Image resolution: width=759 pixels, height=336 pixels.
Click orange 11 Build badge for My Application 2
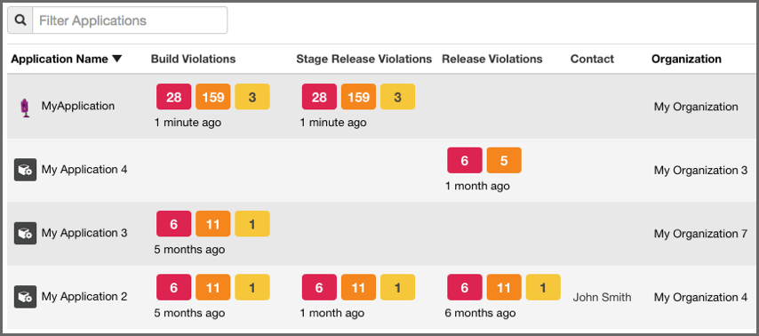(x=213, y=287)
